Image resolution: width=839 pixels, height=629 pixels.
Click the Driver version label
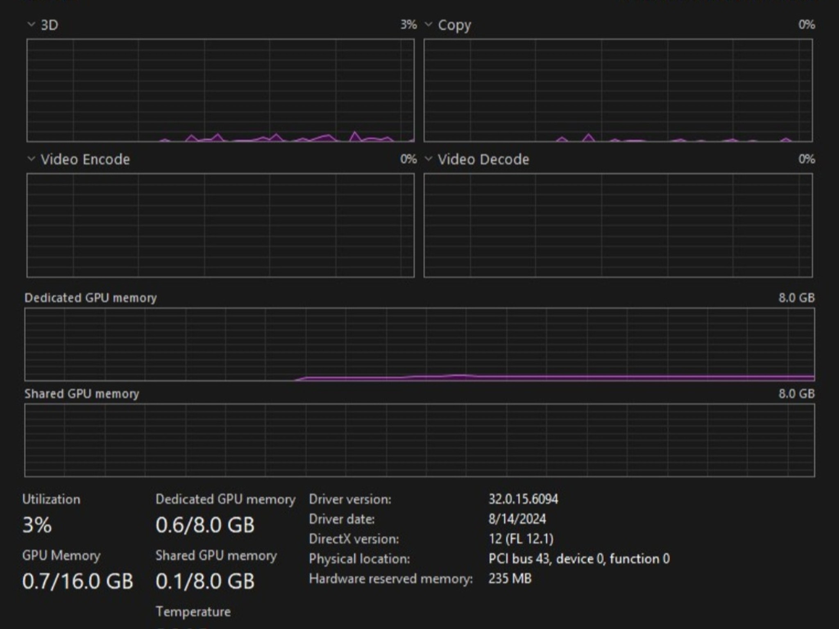tap(350, 499)
